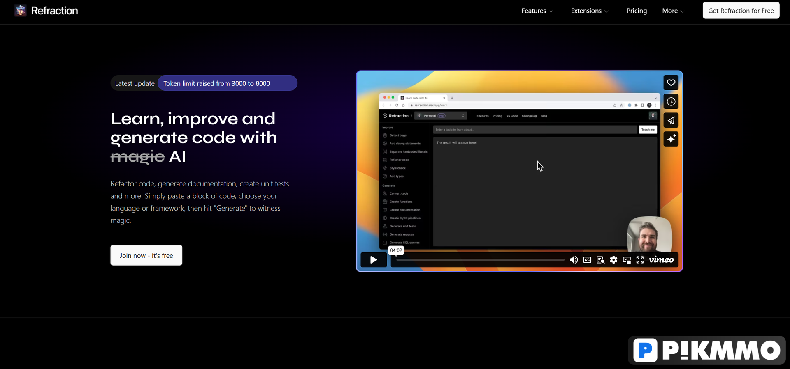Click the topic input field in video
The image size is (790, 369).
pos(534,130)
